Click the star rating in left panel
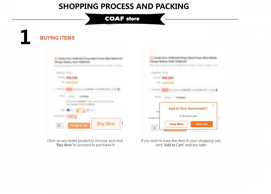 pyautogui.click(x=72, y=82)
